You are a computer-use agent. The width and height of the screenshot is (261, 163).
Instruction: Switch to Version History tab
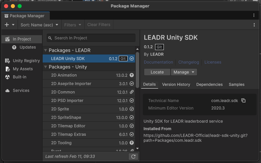[x=176, y=85]
